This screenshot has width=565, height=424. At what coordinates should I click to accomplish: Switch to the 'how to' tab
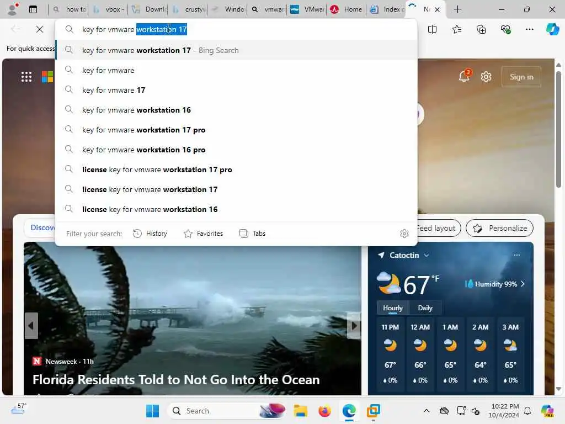pos(69,9)
